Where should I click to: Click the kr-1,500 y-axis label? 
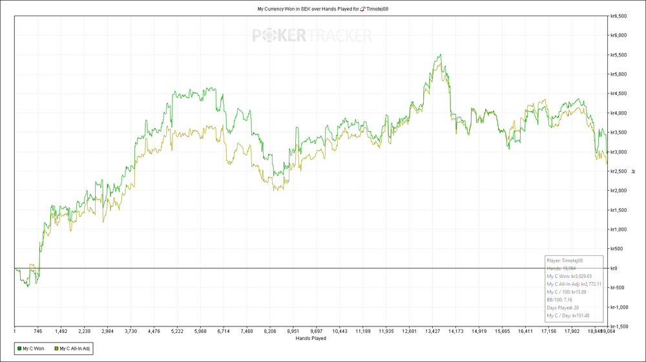tap(620, 326)
